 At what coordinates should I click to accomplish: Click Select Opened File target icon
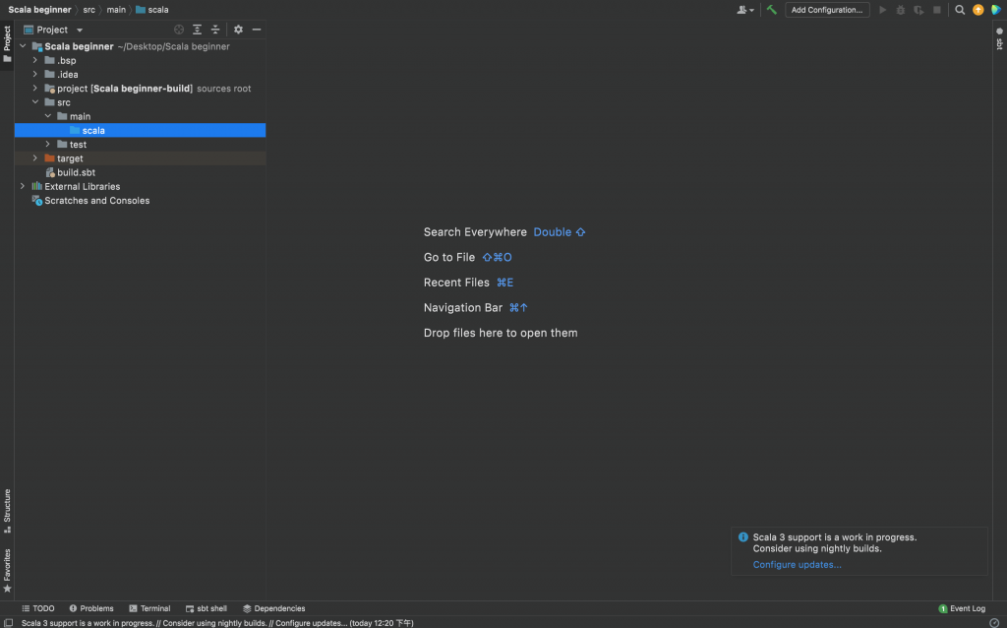click(179, 30)
